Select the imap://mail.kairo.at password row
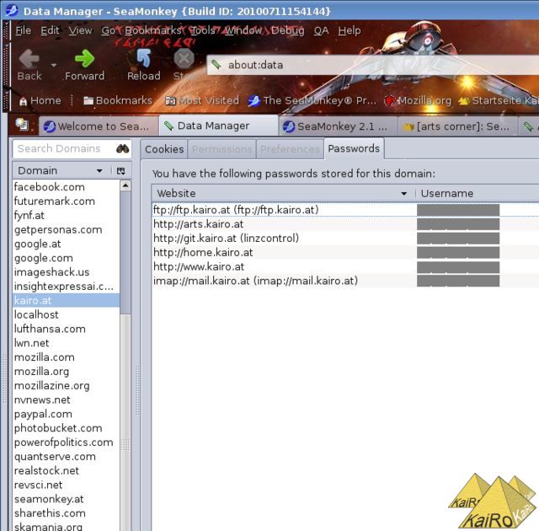 click(x=345, y=281)
